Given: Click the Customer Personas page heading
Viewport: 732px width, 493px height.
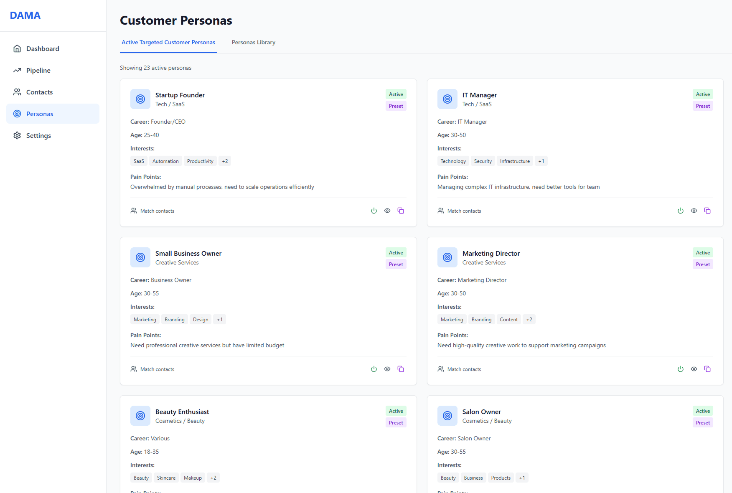Looking at the screenshot, I should 176,20.
